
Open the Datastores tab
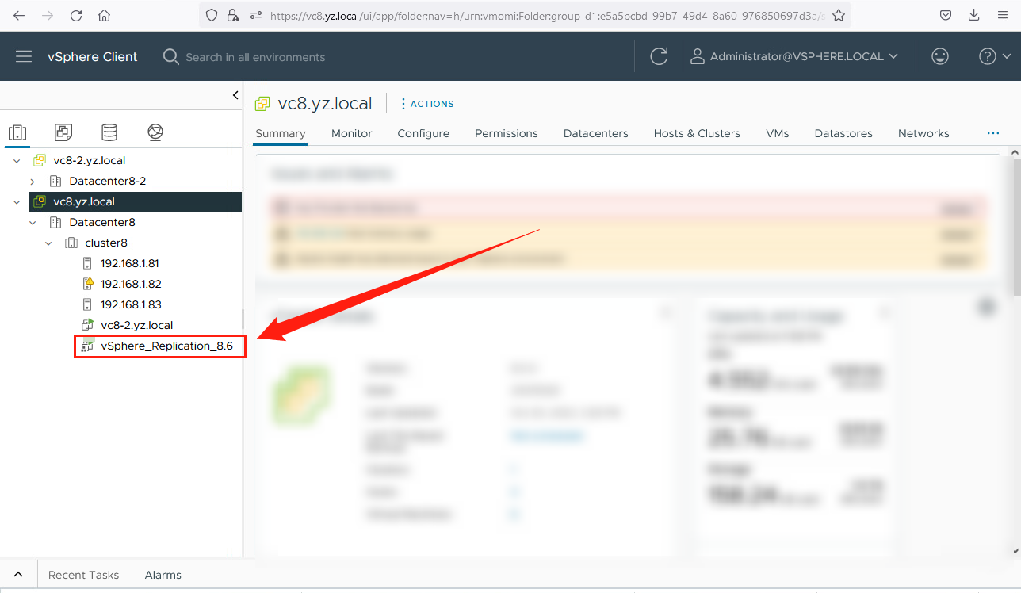click(843, 133)
